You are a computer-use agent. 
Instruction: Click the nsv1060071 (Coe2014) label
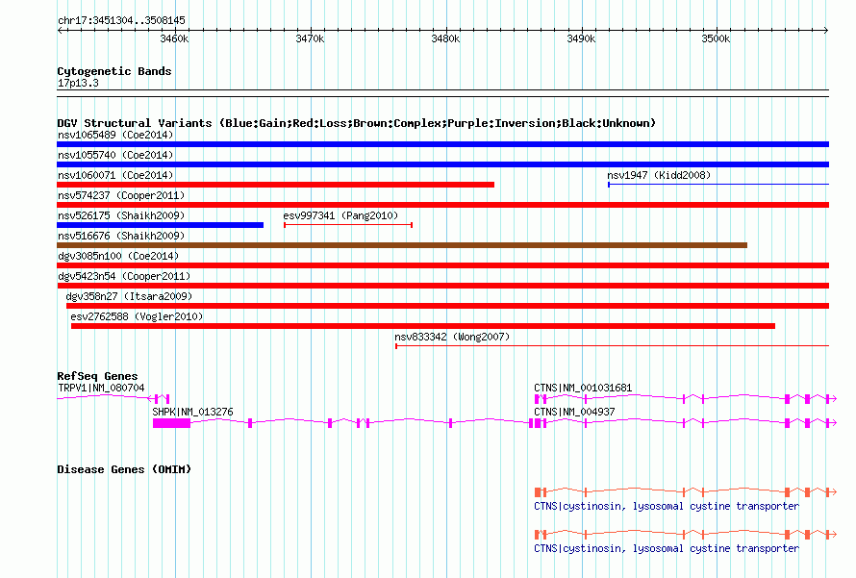click(x=115, y=175)
